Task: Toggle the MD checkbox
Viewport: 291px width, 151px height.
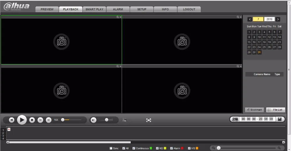Action: pyautogui.click(x=157, y=148)
